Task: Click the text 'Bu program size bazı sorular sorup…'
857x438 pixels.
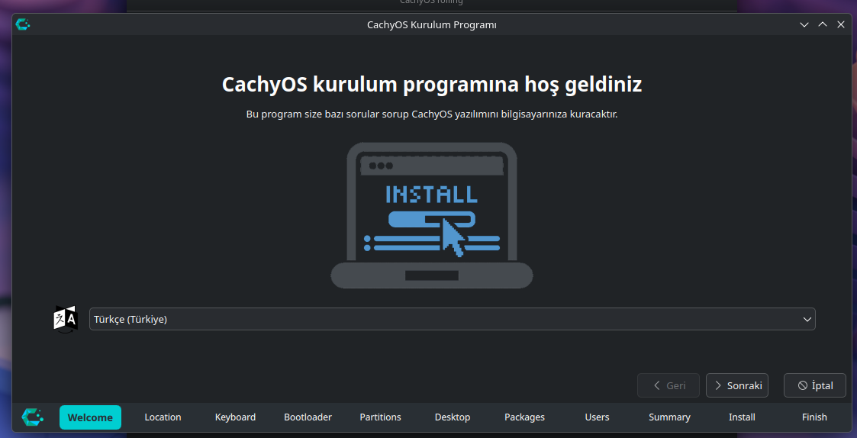Action: click(432, 114)
